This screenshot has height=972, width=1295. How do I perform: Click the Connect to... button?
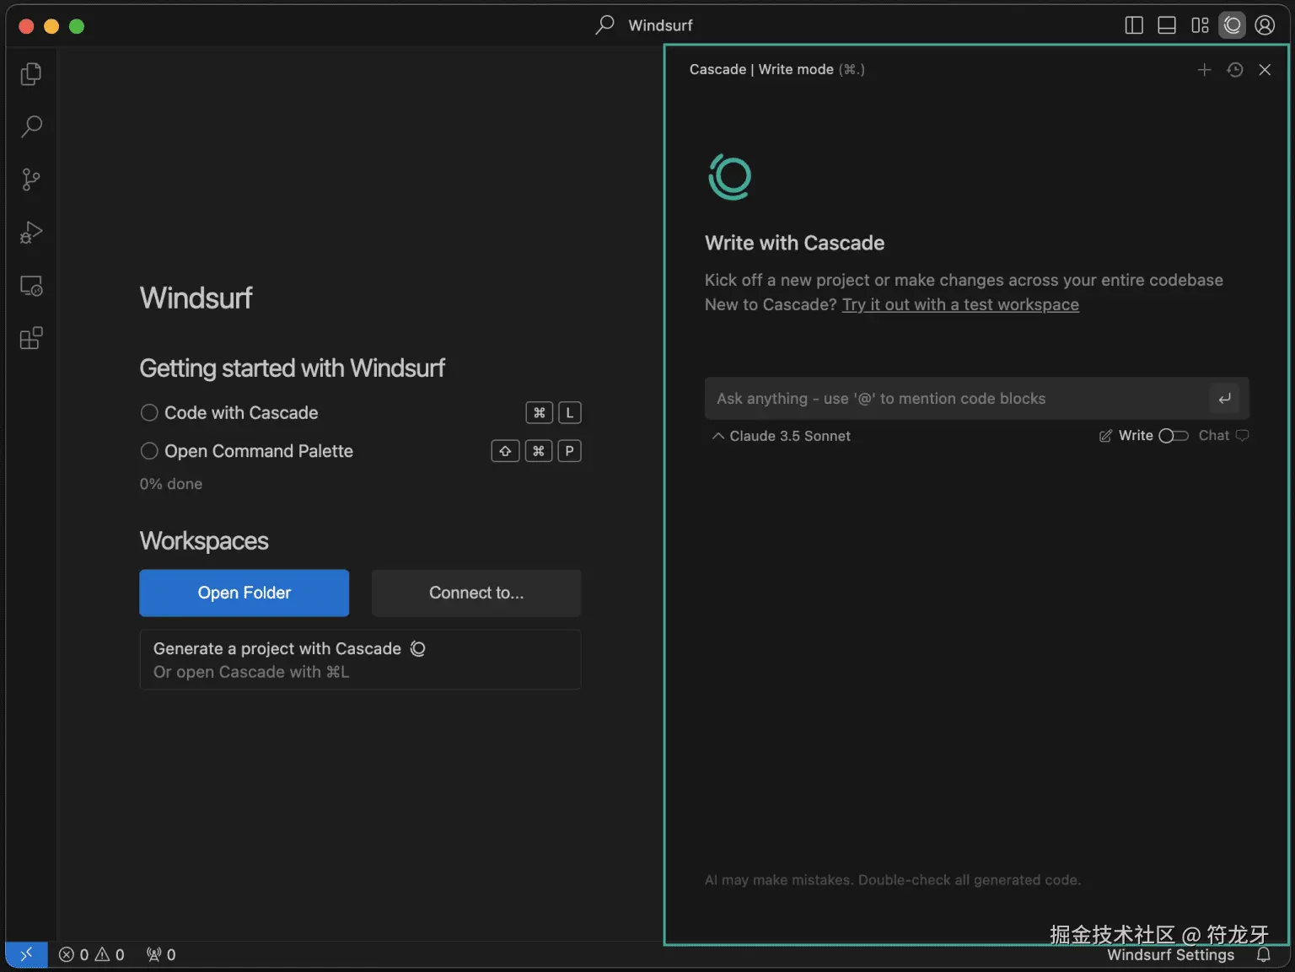click(476, 593)
